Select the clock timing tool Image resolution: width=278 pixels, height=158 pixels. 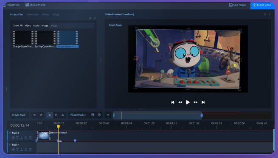[56, 115]
